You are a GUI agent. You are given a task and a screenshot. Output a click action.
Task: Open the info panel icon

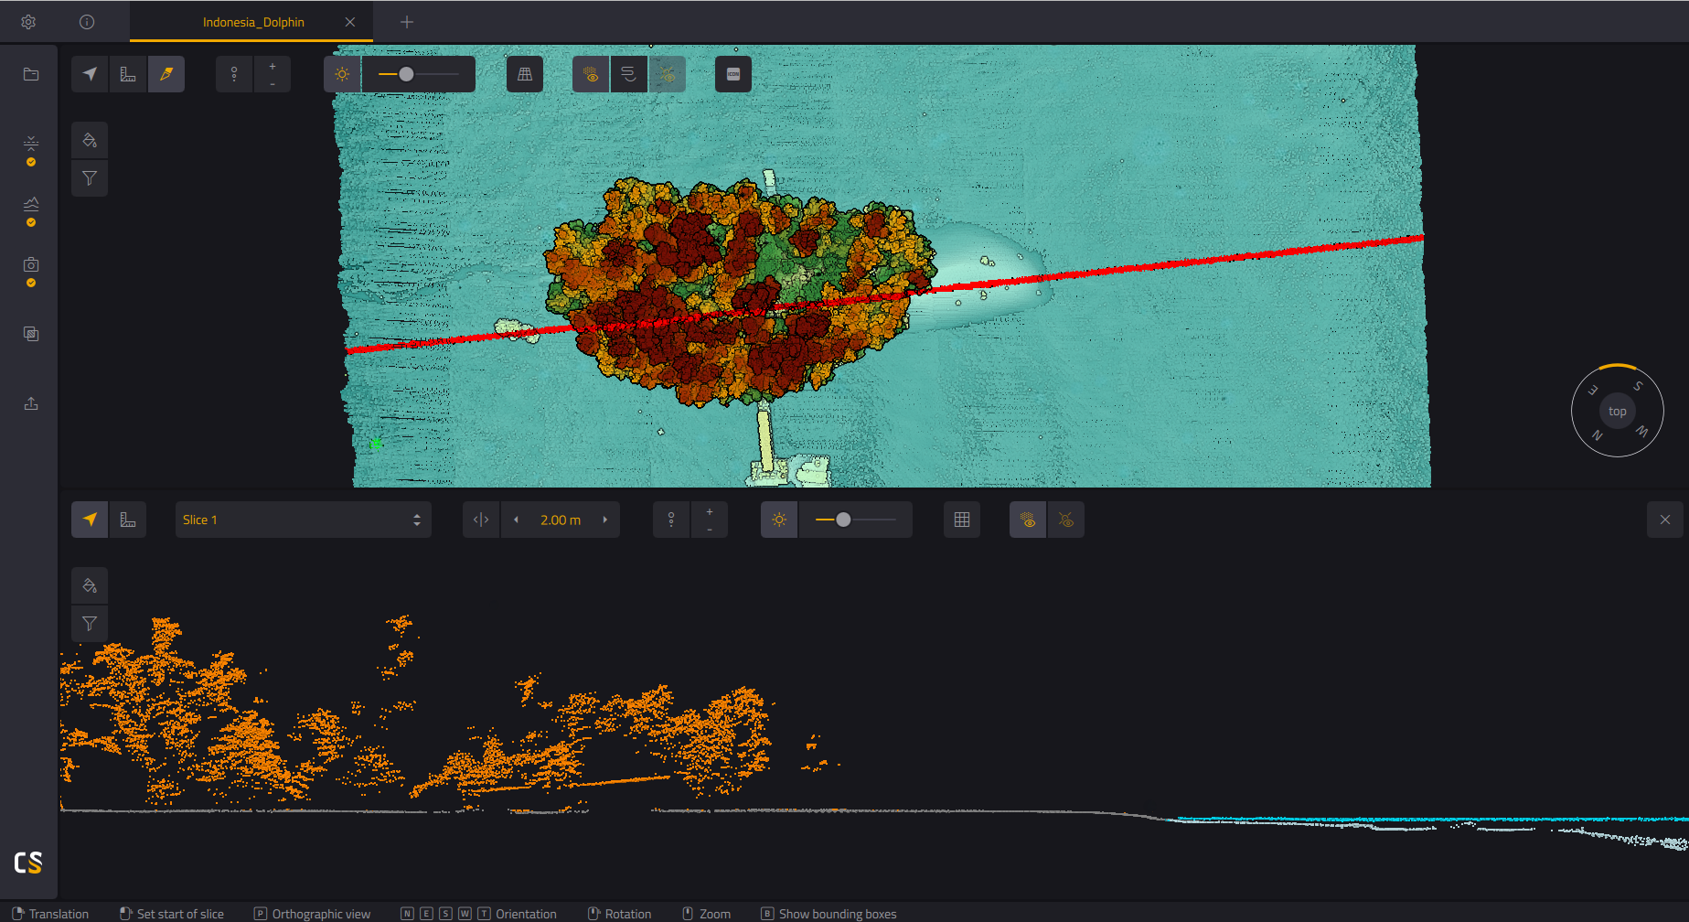click(x=87, y=22)
